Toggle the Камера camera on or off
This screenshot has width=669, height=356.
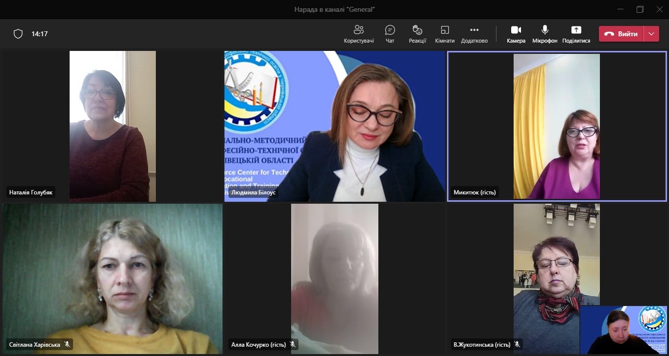point(516,34)
